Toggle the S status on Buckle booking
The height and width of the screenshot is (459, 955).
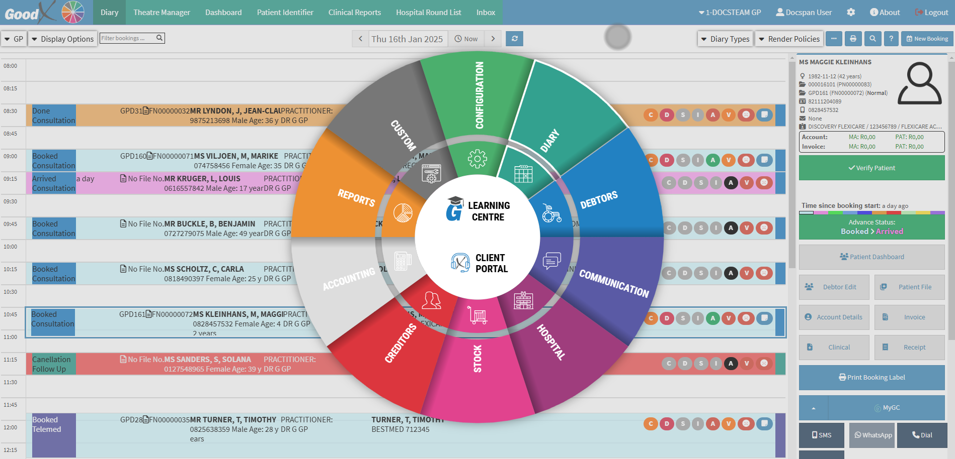pos(701,228)
